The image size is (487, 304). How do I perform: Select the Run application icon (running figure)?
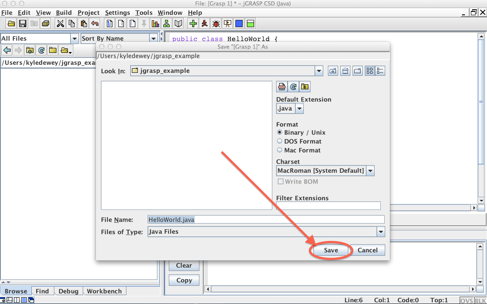[204, 23]
